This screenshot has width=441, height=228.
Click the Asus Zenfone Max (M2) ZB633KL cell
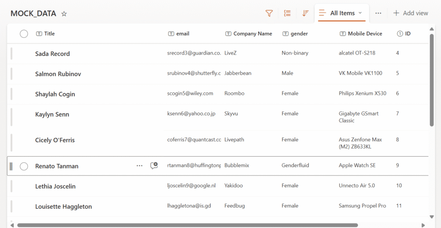tap(360, 143)
